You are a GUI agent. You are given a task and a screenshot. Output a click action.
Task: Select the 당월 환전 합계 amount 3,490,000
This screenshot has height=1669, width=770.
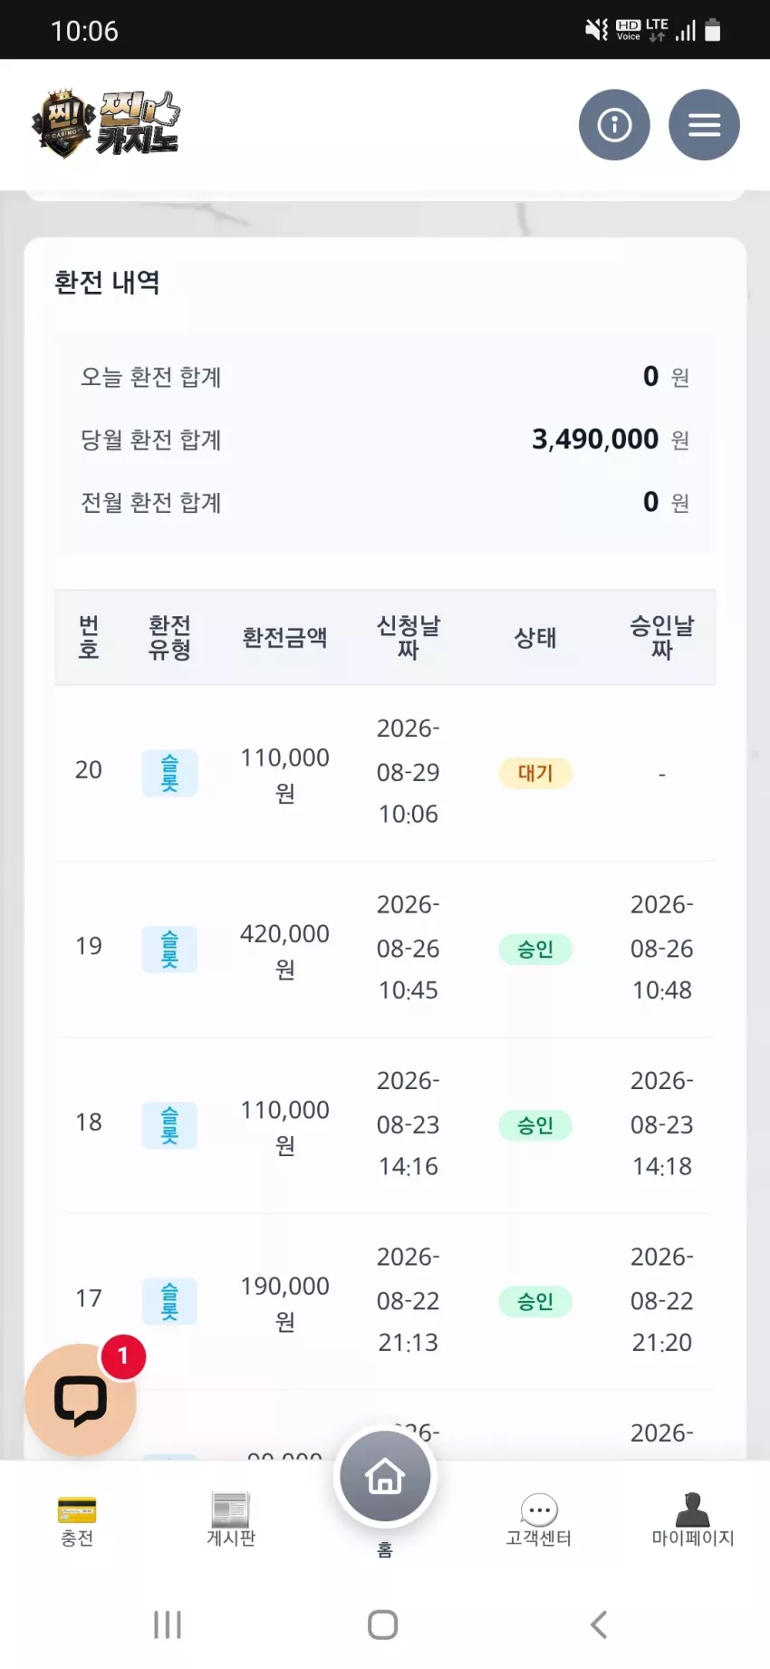pyautogui.click(x=595, y=439)
